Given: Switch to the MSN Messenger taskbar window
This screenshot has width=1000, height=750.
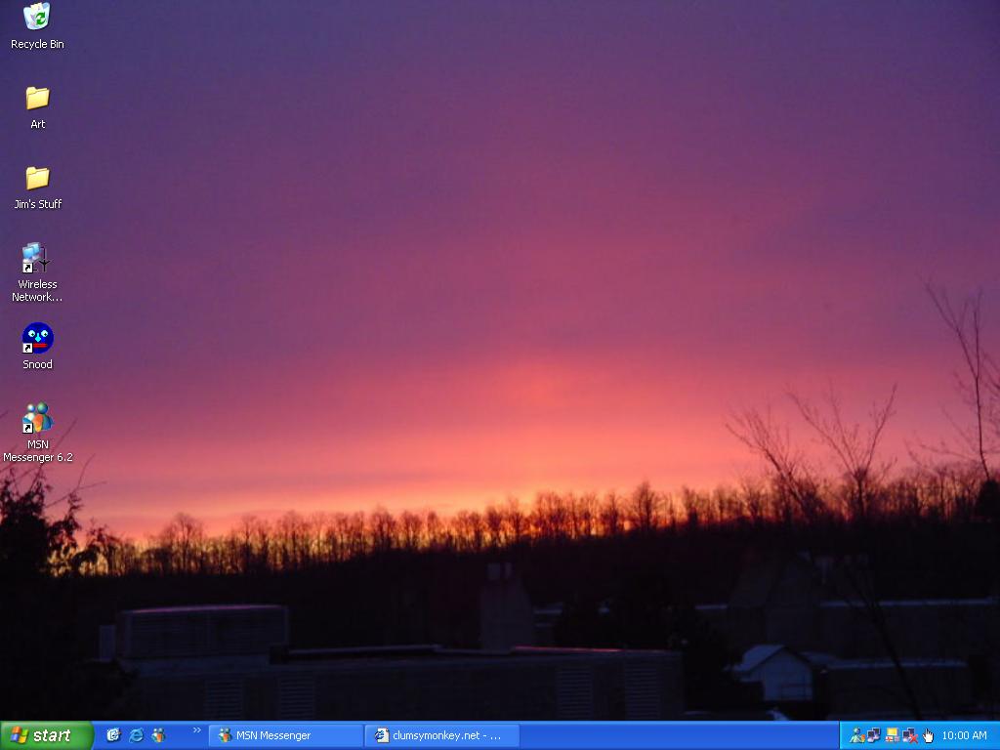Looking at the screenshot, I should tap(284, 735).
